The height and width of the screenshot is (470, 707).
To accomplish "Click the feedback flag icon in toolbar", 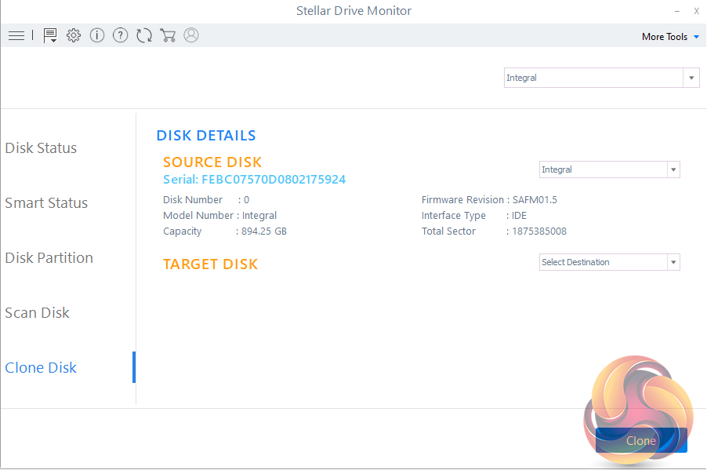I will pos(49,35).
